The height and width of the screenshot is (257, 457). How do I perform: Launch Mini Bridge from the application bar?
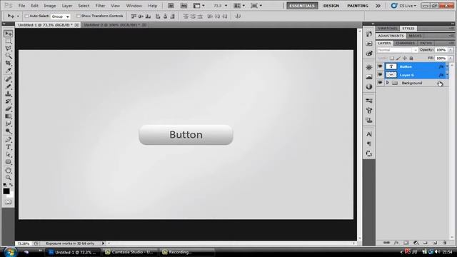click(184, 6)
